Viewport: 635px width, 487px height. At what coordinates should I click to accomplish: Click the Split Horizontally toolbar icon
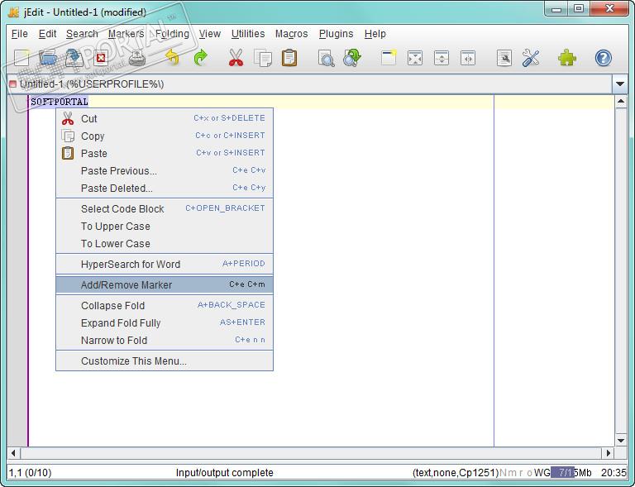(442, 58)
